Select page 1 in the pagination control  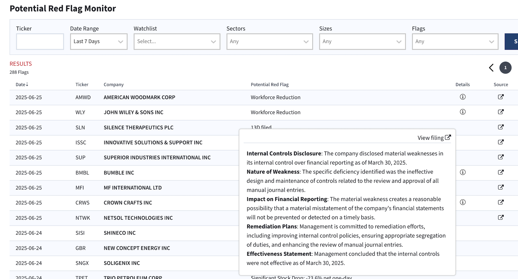(505, 68)
